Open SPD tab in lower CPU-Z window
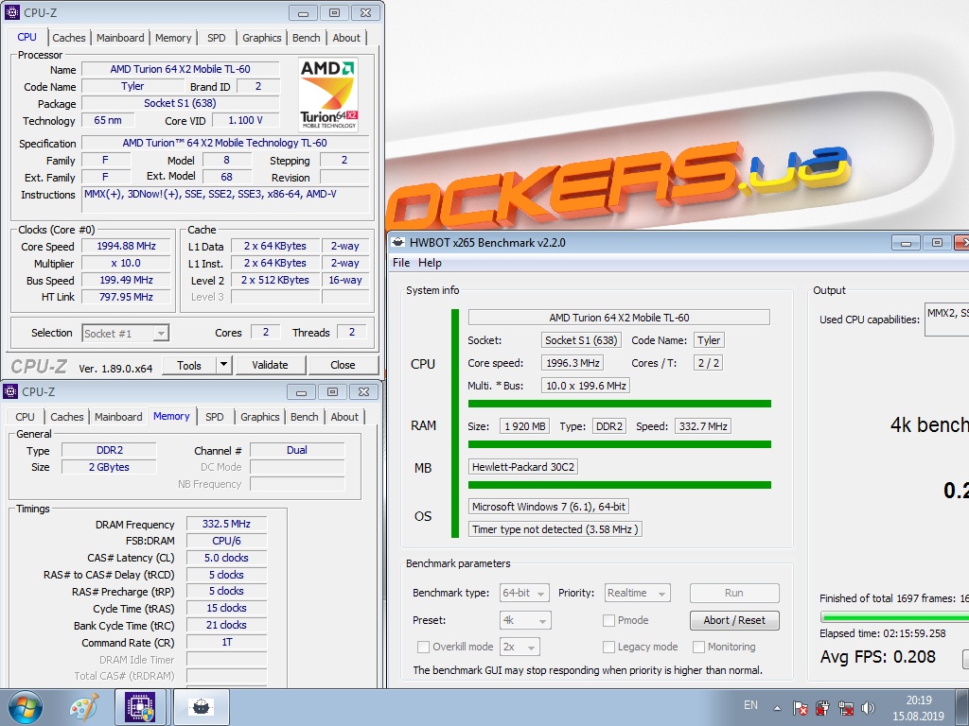Image resolution: width=969 pixels, height=726 pixels. (215, 417)
